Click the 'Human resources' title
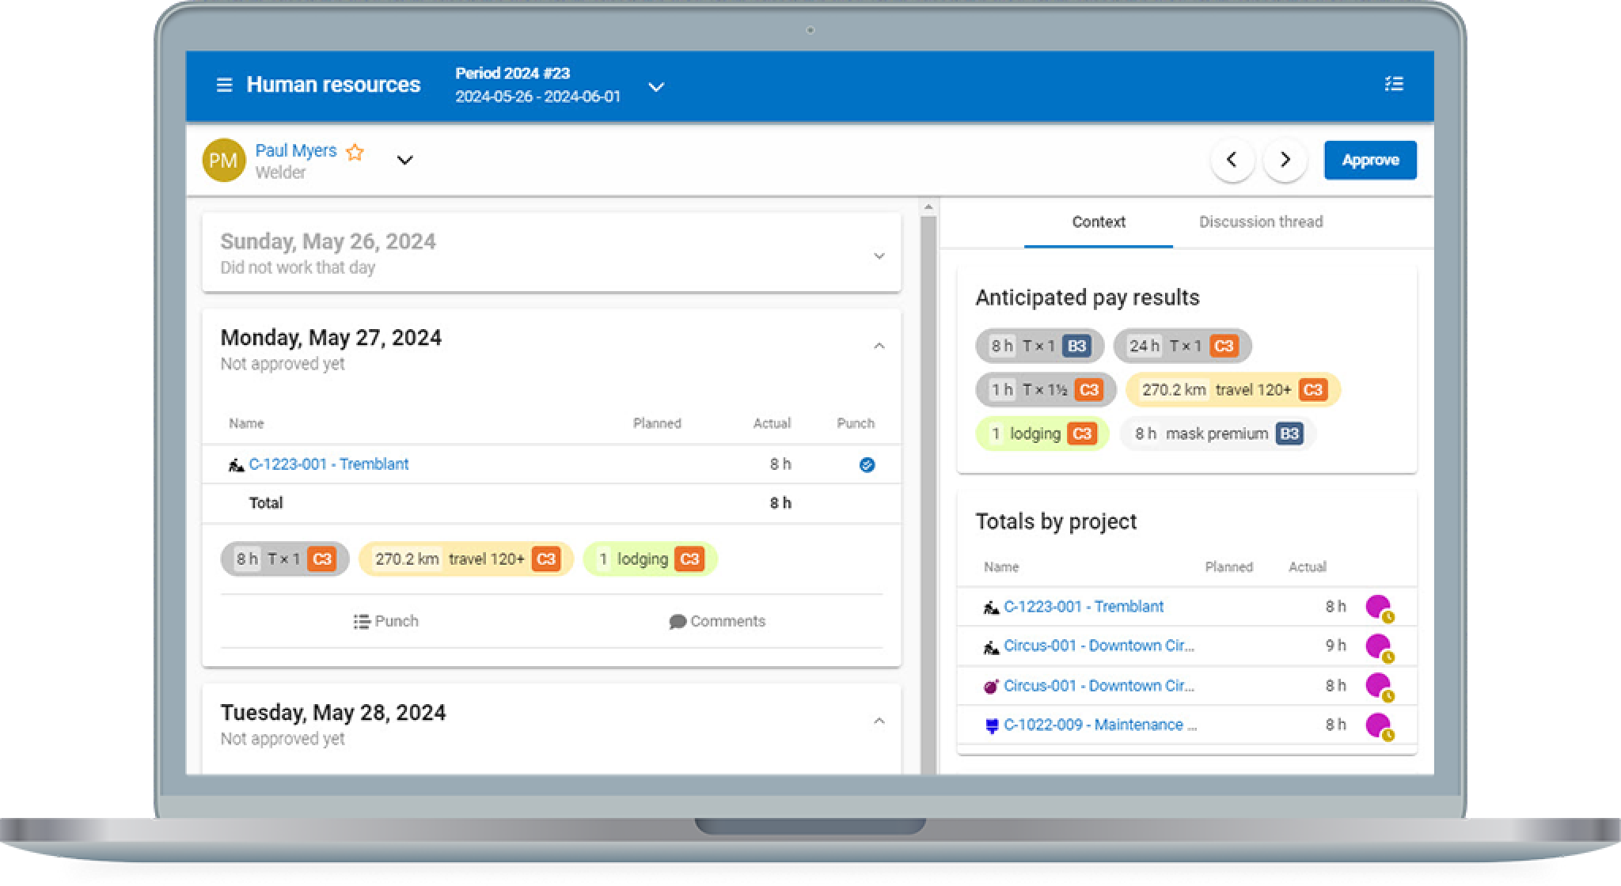The width and height of the screenshot is (1621, 886). [x=333, y=85]
